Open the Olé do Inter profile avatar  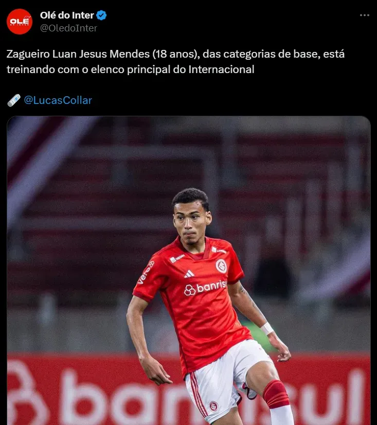(x=19, y=22)
